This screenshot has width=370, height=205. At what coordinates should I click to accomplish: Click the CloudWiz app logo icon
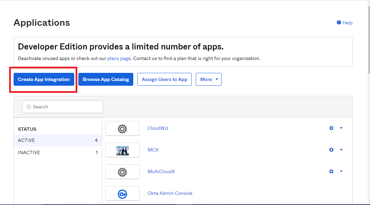(122, 129)
